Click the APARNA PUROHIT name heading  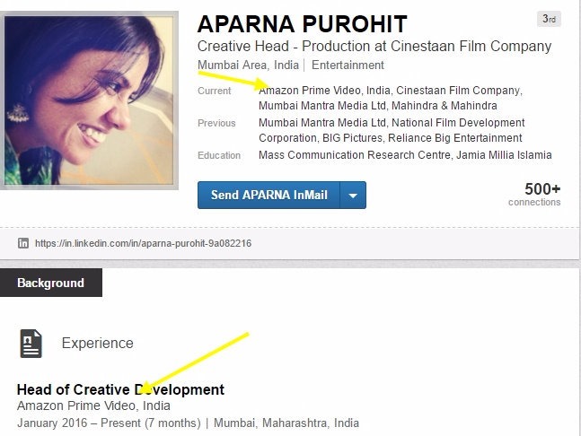click(302, 23)
